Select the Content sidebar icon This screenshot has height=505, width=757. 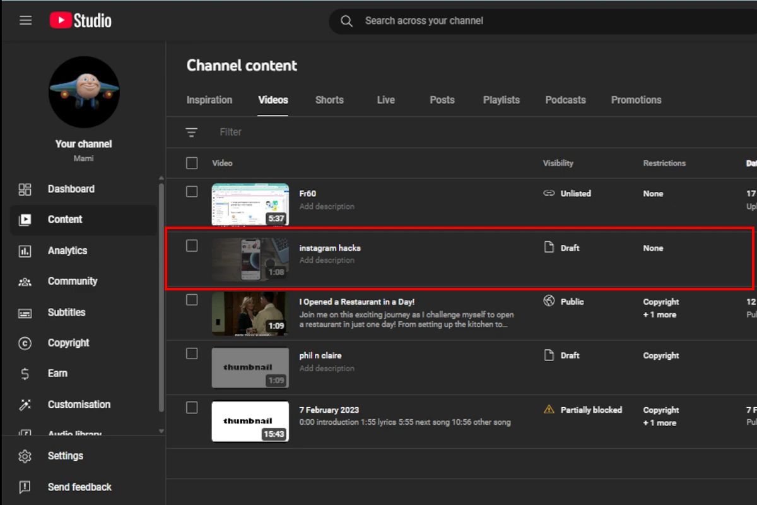point(25,220)
